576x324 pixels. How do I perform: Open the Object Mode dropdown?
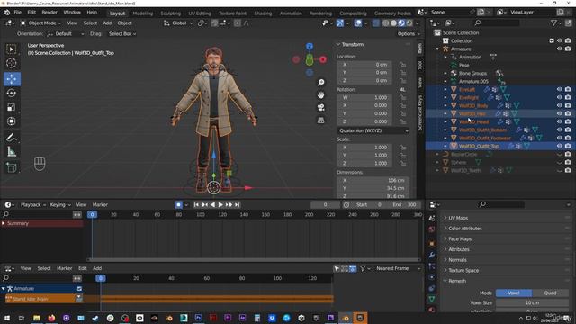pos(40,23)
